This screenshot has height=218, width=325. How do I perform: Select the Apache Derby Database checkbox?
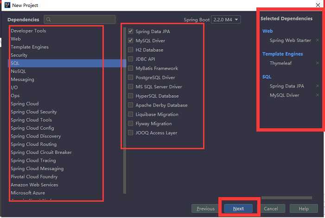[130, 105]
